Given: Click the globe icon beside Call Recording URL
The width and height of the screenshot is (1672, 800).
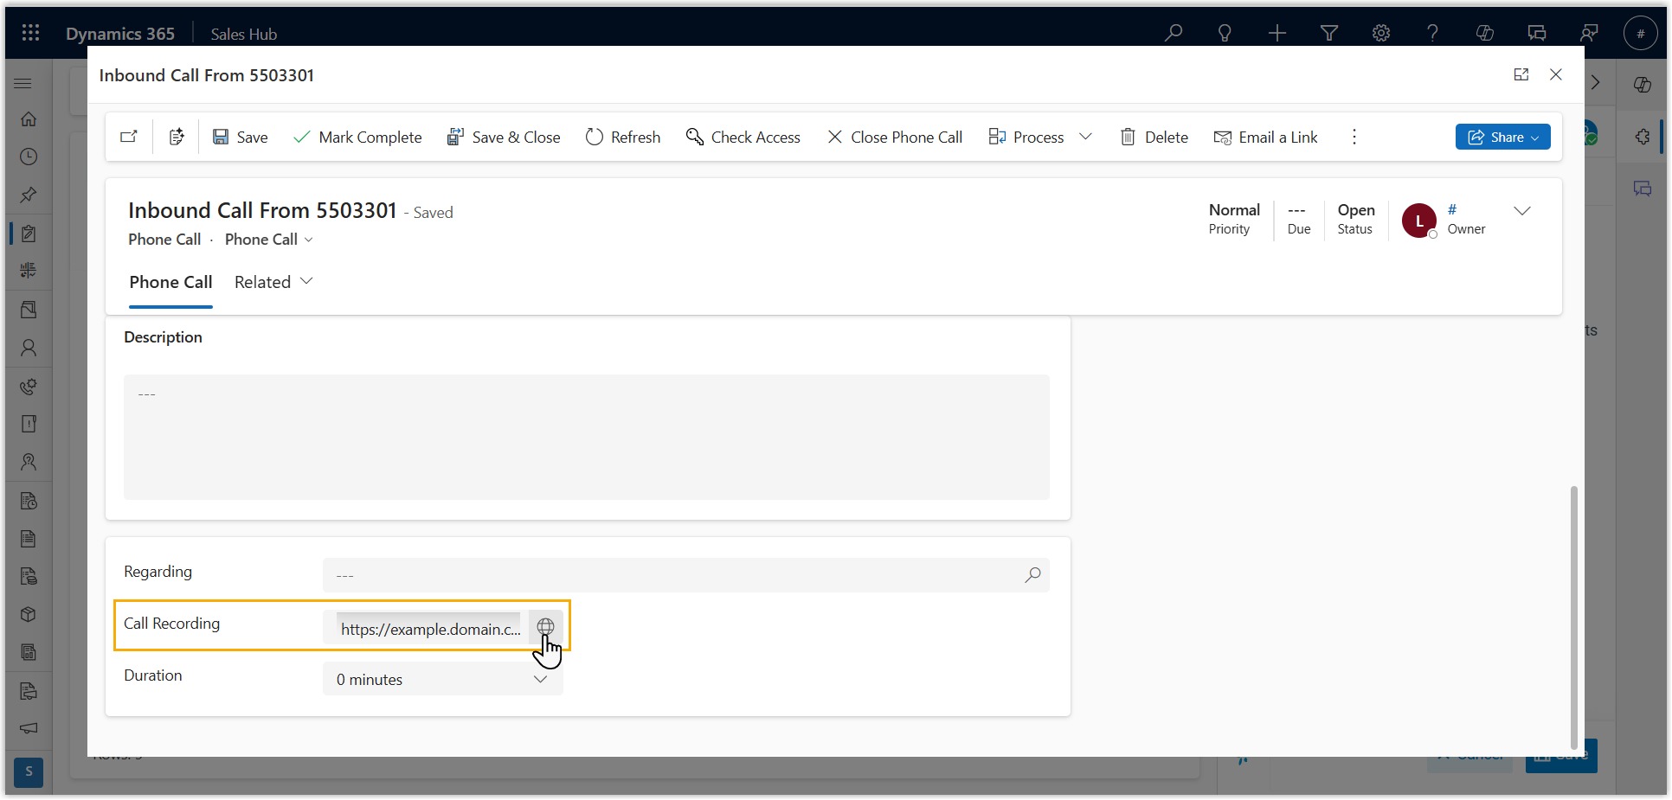Looking at the screenshot, I should coord(545,627).
